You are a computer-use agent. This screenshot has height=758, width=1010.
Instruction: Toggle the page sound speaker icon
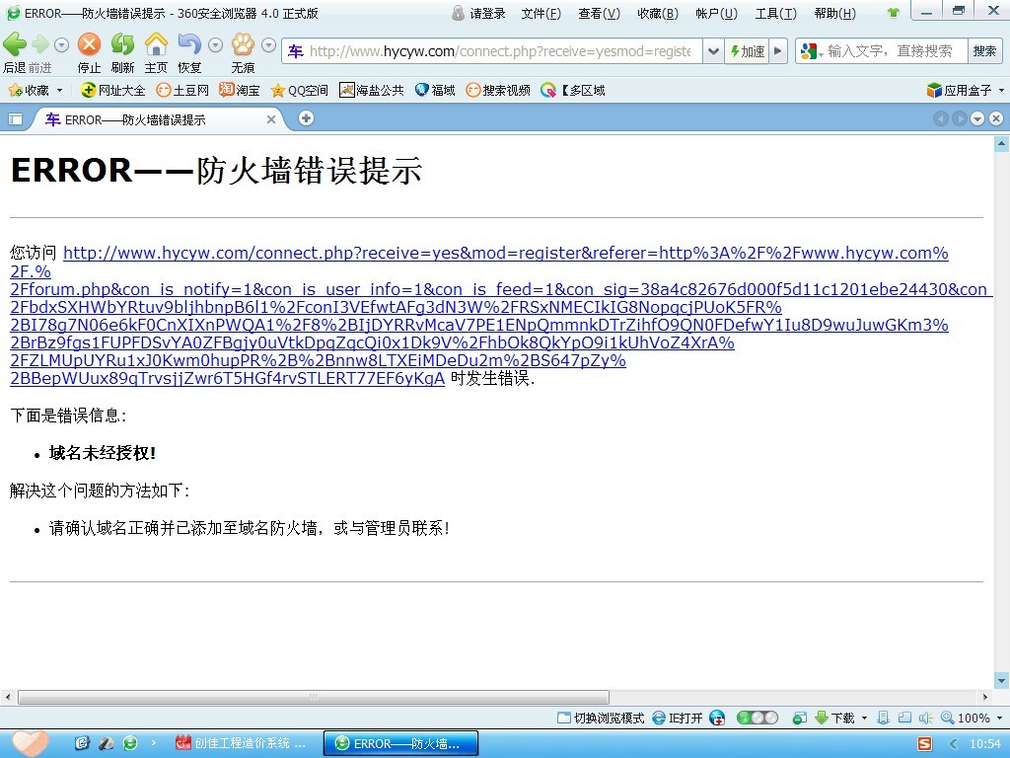coord(925,719)
